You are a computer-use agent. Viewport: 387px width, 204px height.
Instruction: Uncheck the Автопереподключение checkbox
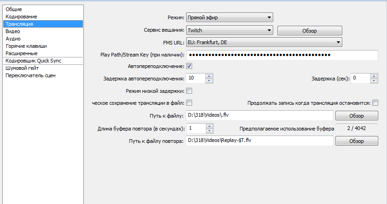(189, 66)
